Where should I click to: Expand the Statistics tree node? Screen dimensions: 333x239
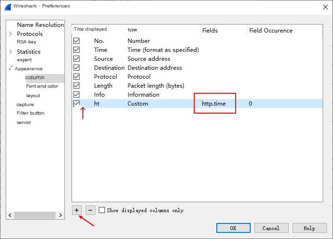click(11, 51)
